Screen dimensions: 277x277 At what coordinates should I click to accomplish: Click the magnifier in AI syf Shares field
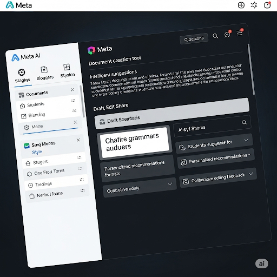tap(244, 122)
